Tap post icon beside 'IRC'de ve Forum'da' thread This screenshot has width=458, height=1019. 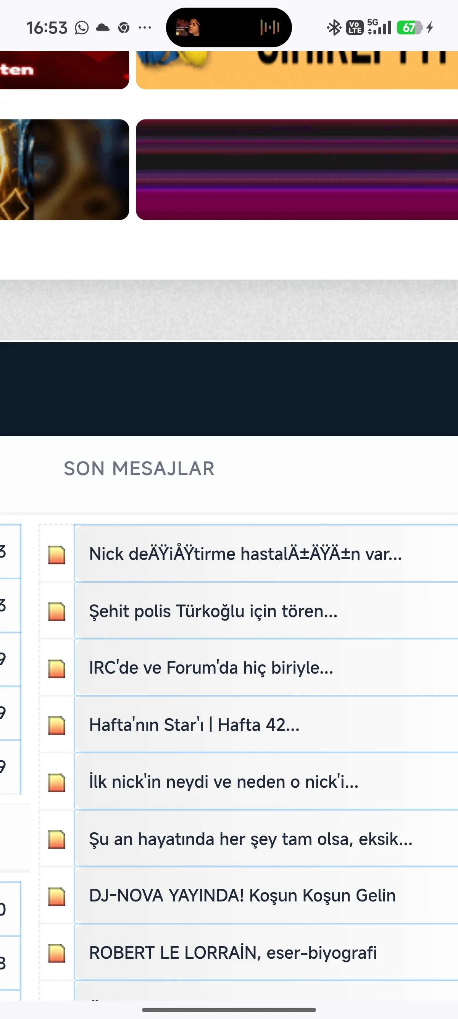pos(56,669)
